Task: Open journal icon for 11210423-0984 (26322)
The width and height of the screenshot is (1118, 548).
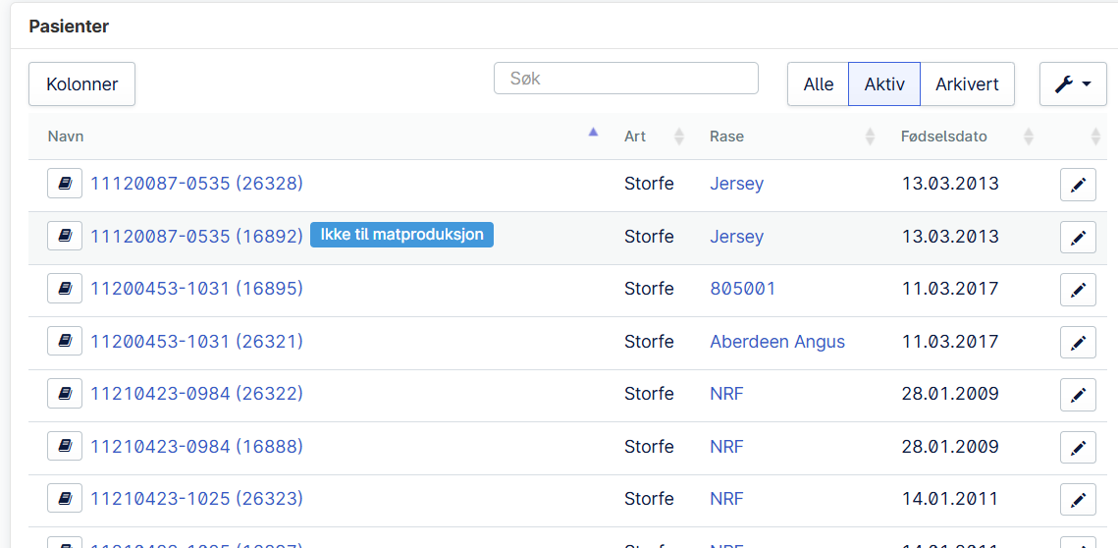Action: (65, 394)
